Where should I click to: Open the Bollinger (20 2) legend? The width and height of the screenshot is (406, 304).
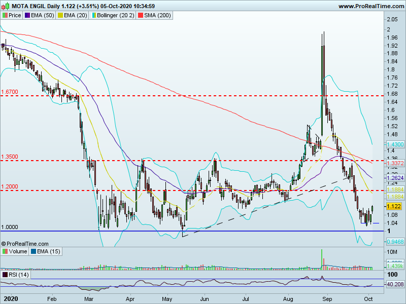click(113, 16)
